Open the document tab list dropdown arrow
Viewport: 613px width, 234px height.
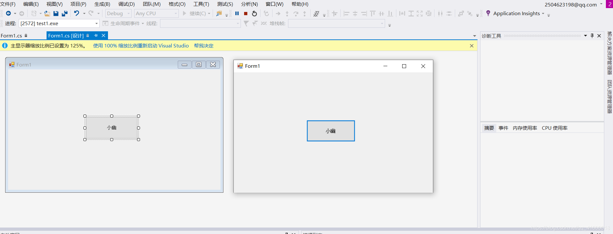pos(475,36)
